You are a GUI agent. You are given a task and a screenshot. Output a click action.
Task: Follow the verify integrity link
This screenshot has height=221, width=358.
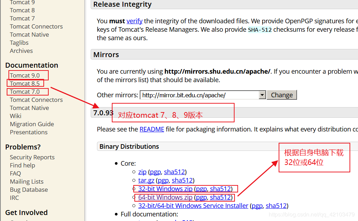click(134, 21)
